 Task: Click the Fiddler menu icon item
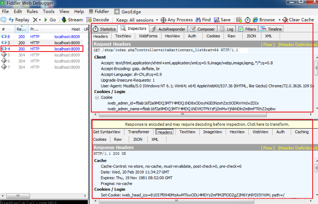coord(99,11)
